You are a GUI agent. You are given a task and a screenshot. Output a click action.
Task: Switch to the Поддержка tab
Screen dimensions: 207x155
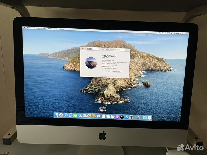point(113,50)
